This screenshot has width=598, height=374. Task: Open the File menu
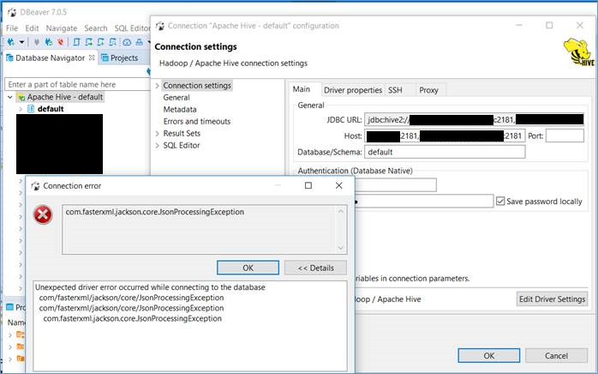click(12, 28)
